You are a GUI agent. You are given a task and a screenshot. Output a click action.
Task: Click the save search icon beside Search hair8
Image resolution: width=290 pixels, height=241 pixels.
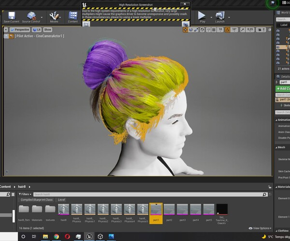270,194
